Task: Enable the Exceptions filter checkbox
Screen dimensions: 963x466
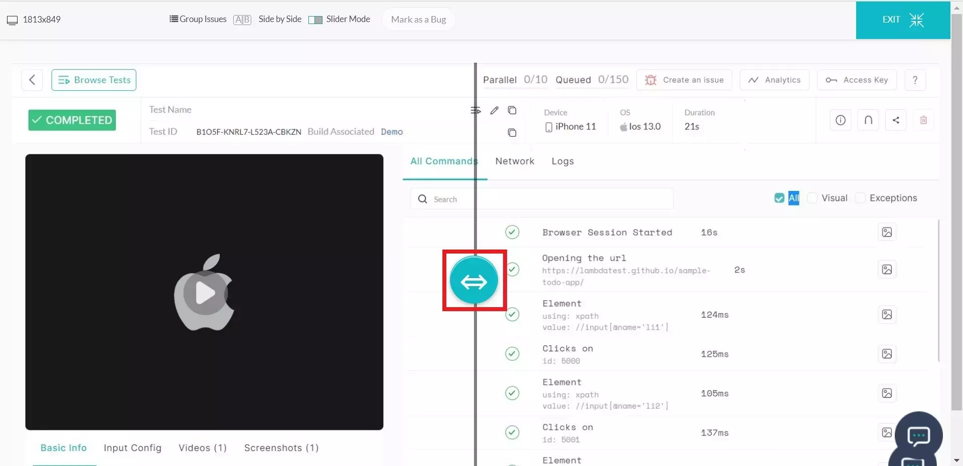Action: [860, 198]
